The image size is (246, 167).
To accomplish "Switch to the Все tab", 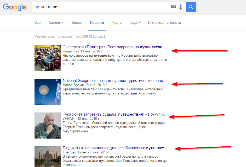I will coord(37,22).
